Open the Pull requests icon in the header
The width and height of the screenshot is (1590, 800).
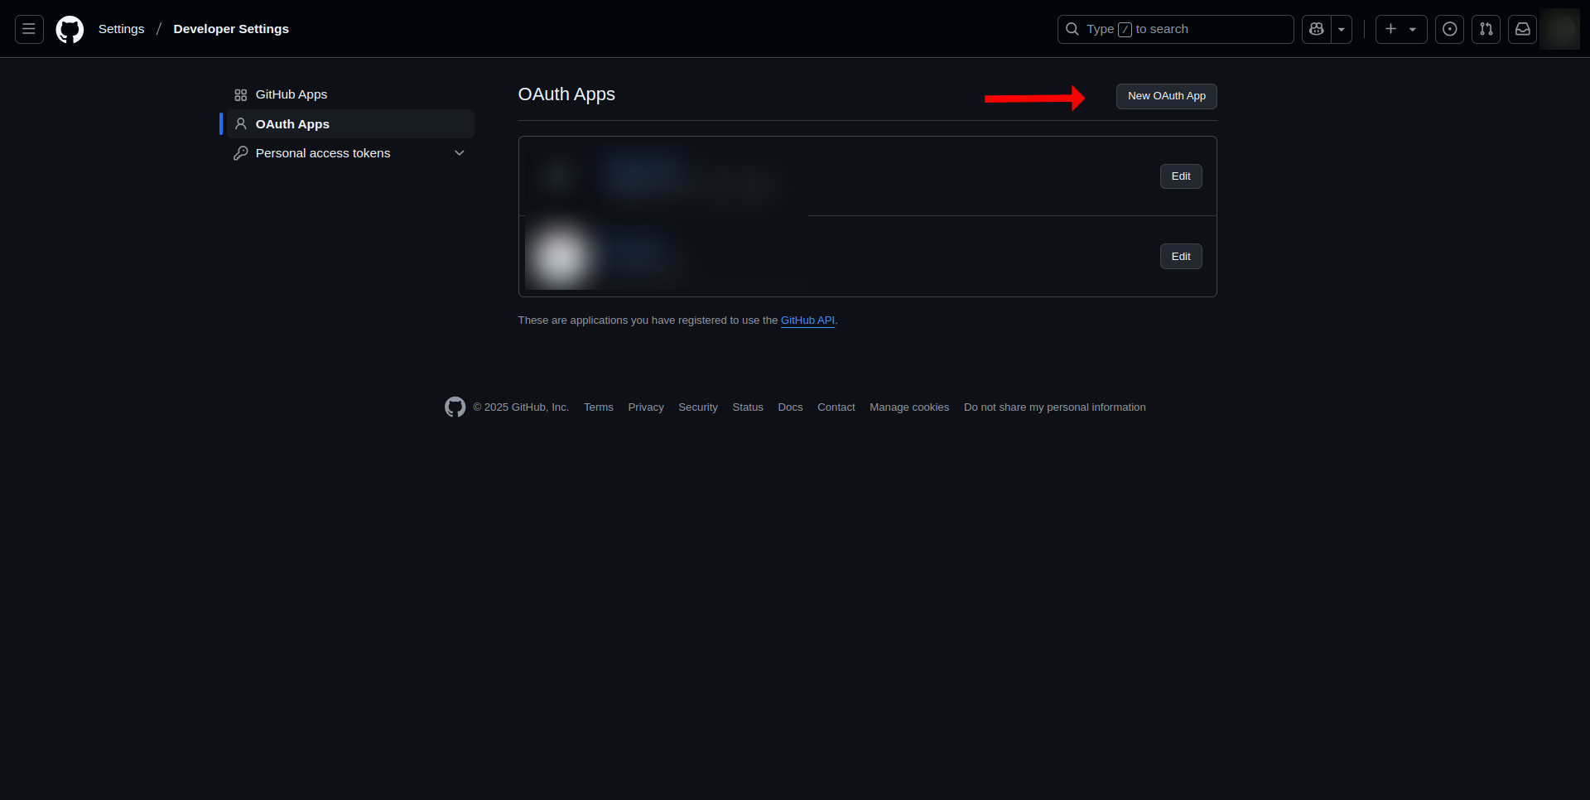coord(1486,29)
